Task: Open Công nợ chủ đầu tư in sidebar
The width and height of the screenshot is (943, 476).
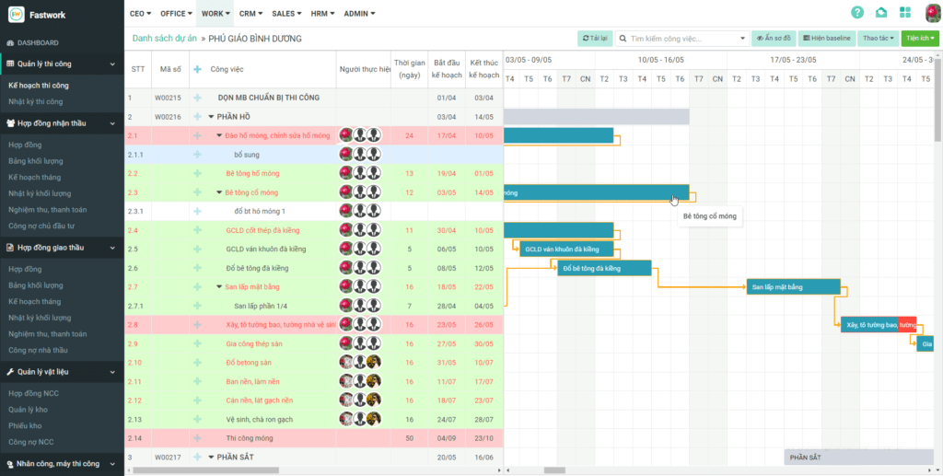Action: [x=41, y=226]
